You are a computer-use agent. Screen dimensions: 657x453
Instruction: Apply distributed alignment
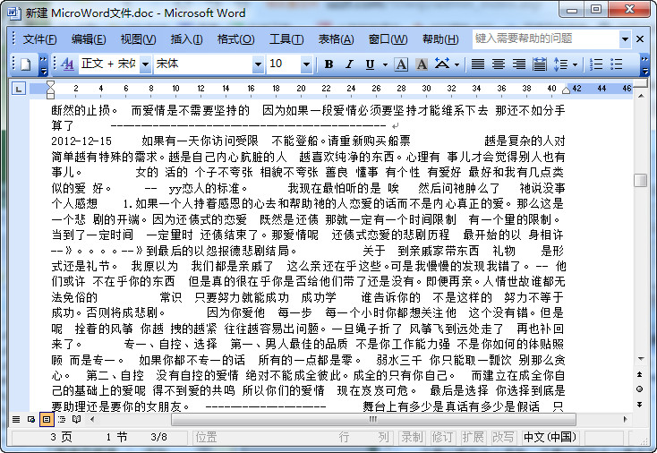pos(539,64)
